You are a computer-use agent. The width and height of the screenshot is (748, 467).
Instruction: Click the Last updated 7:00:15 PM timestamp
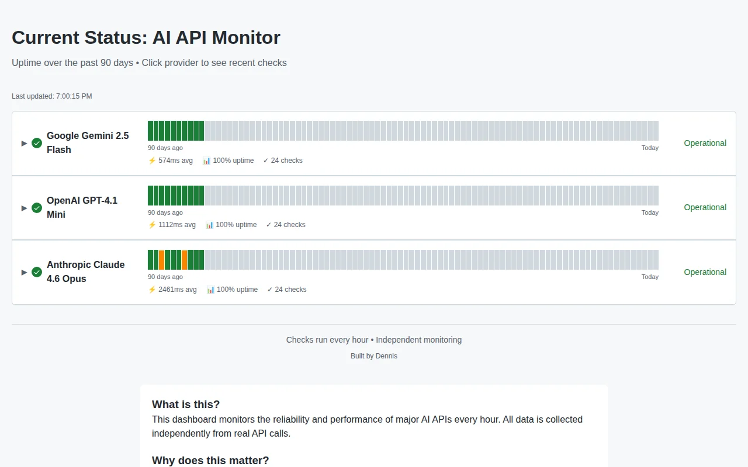[52, 96]
